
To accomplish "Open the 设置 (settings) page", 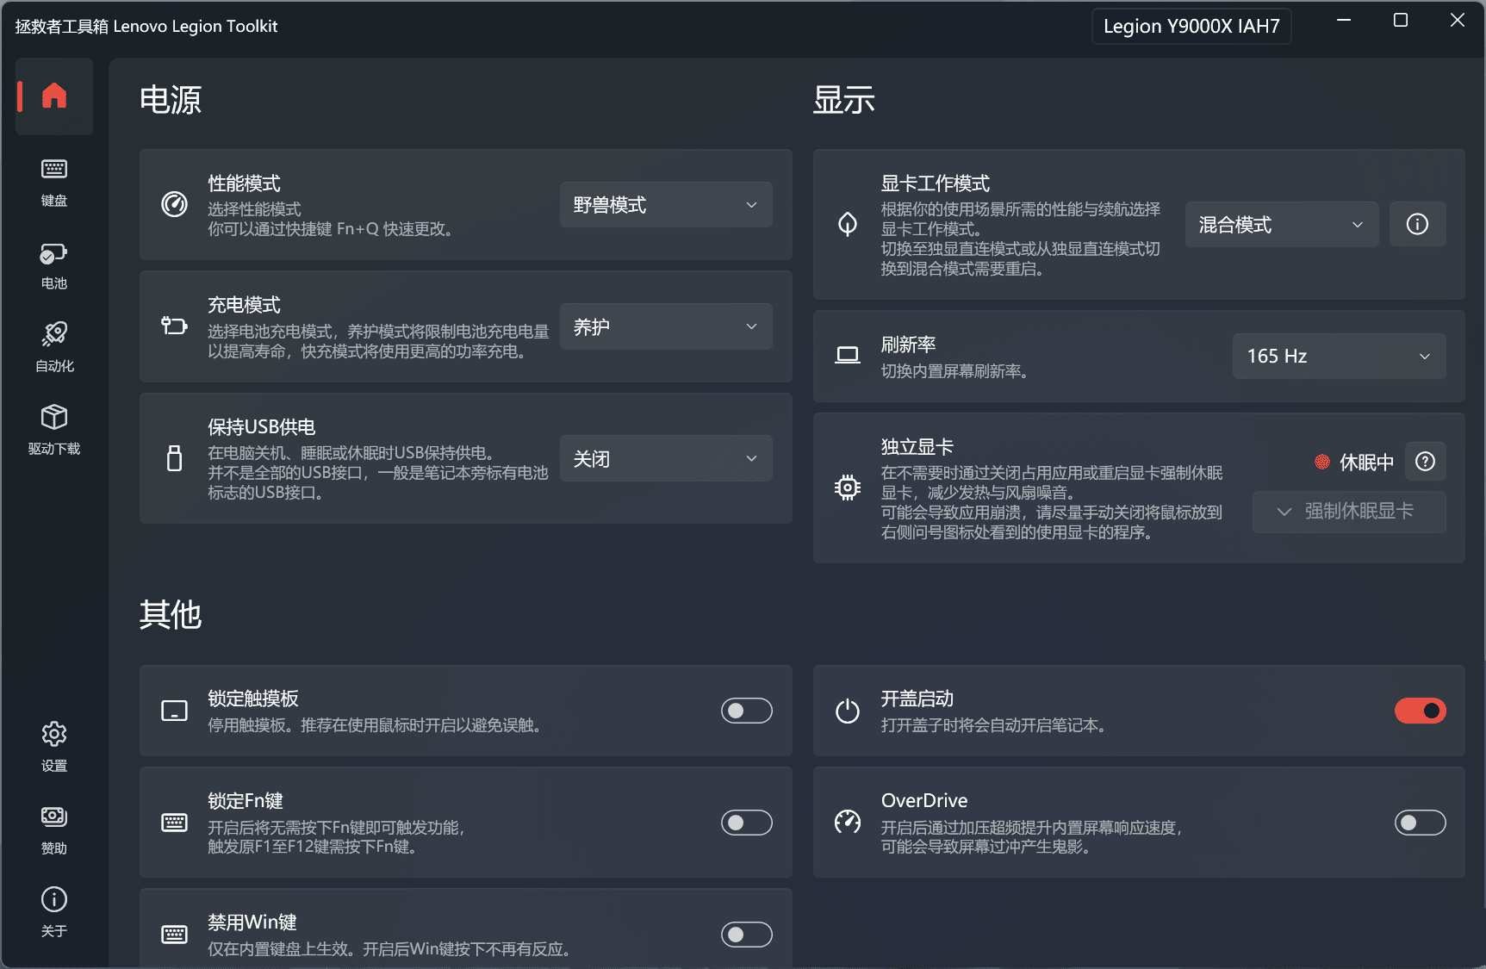I will (x=53, y=744).
